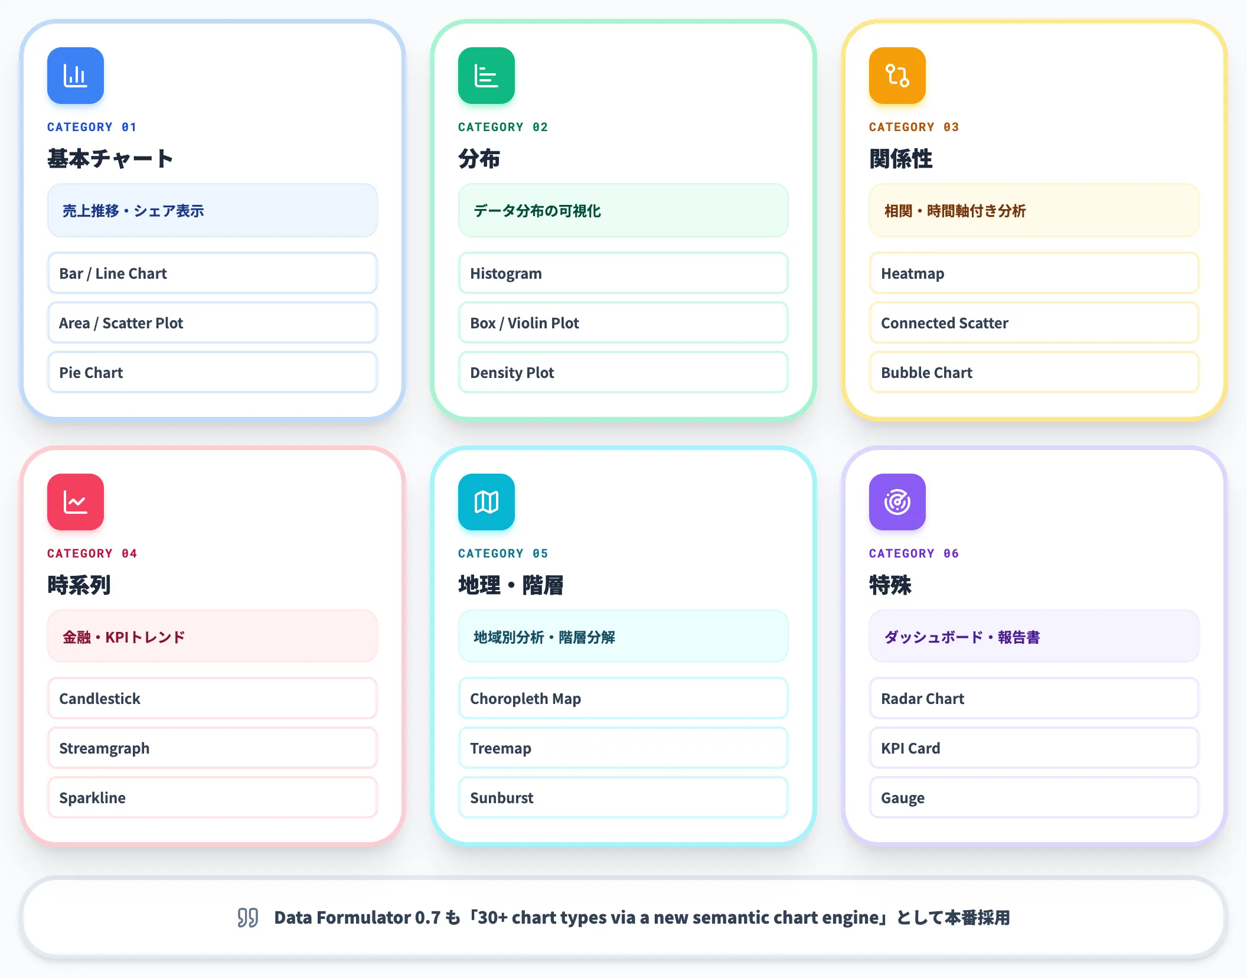
Task: Choose the Heatmap chart type
Action: [1034, 273]
